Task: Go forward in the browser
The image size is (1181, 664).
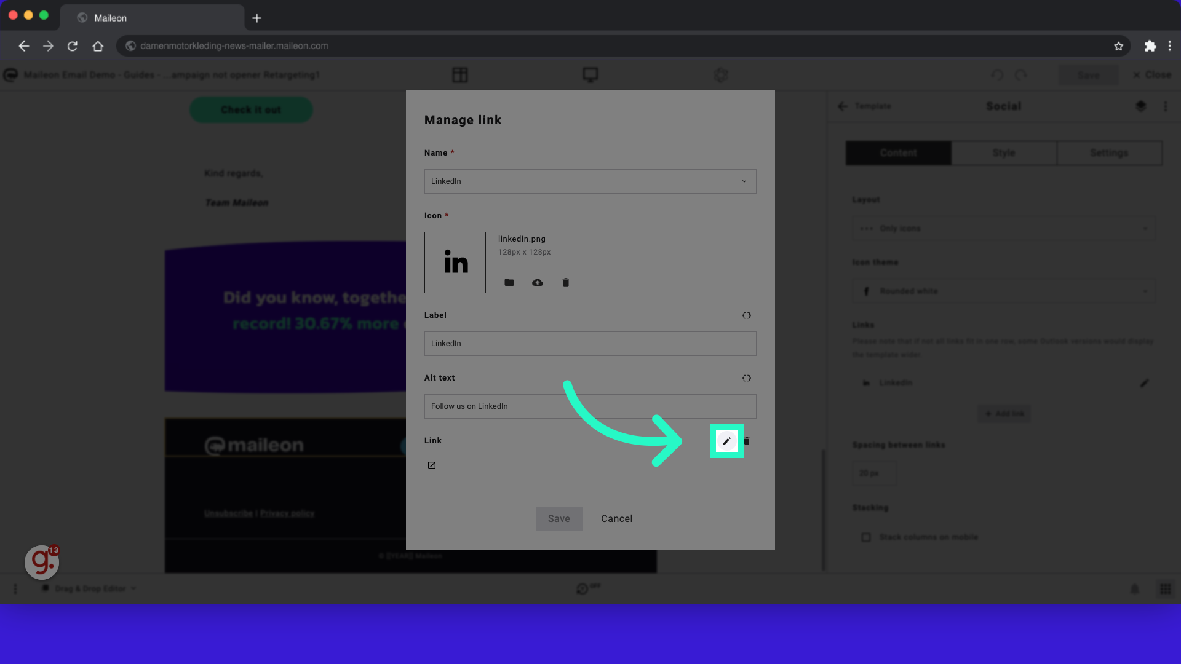Action: (48, 46)
